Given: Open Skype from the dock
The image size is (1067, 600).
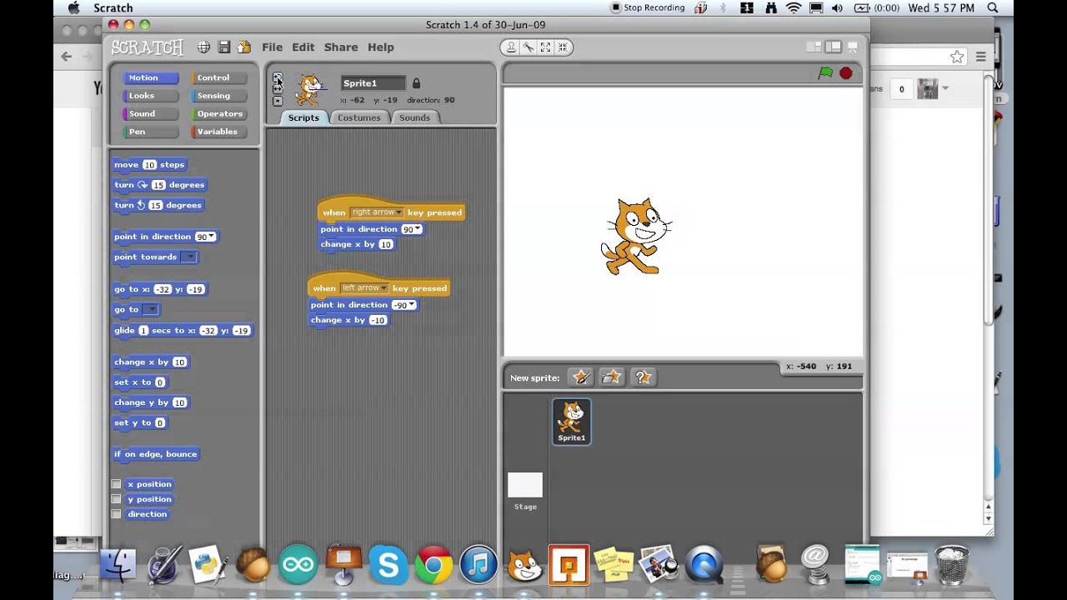Looking at the screenshot, I should 388,565.
